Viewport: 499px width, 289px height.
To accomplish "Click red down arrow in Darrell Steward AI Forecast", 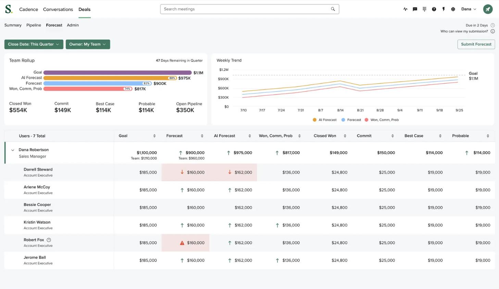I will coord(230,172).
